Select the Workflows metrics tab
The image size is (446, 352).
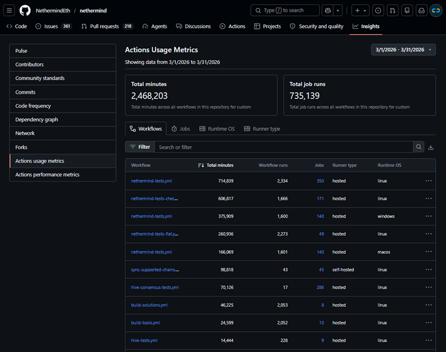click(x=146, y=129)
